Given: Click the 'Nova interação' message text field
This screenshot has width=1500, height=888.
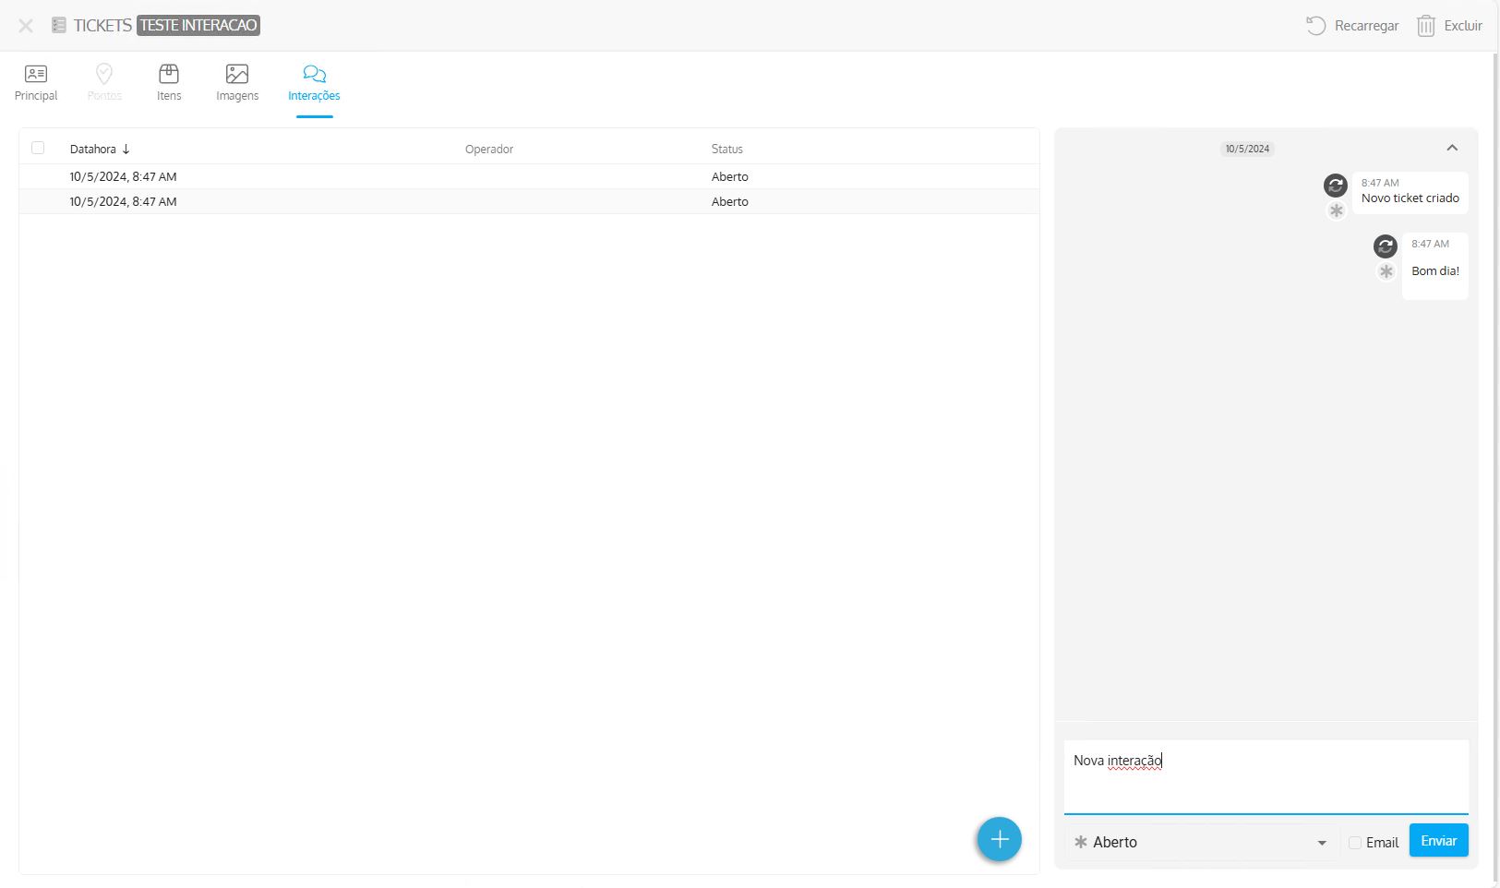Looking at the screenshot, I should click(1266, 775).
